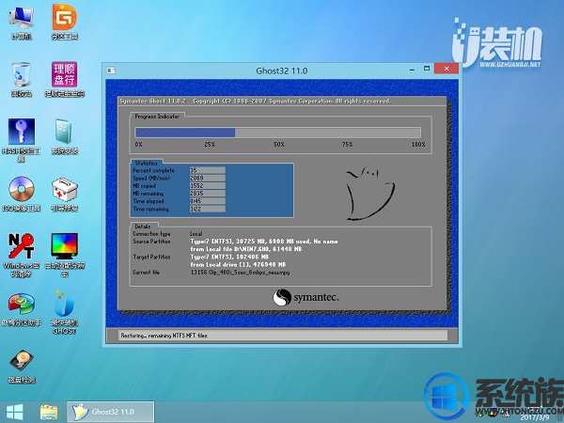Viewport: 564px width, 423px height.
Task: Launch the ISO disc image tool icon
Action: (21, 189)
